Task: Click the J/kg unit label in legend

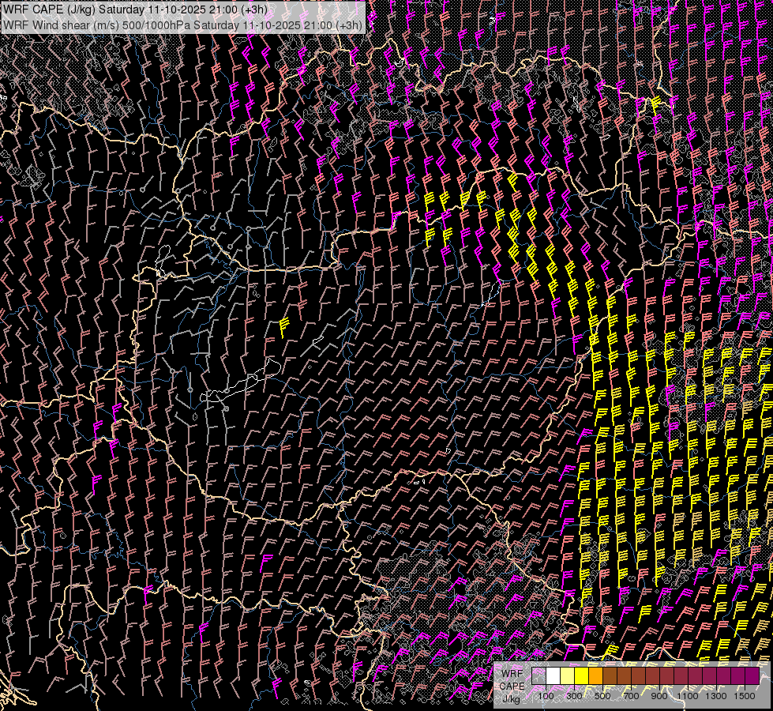Action: pos(511,698)
